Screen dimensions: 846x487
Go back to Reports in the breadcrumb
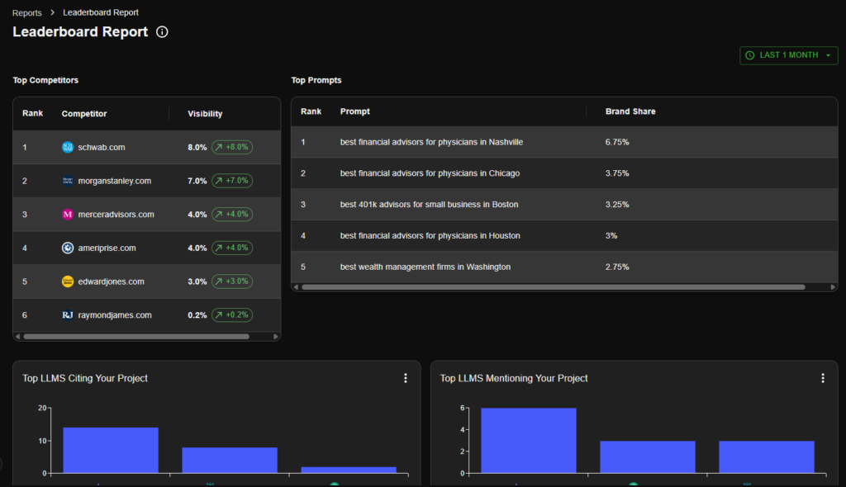(27, 12)
